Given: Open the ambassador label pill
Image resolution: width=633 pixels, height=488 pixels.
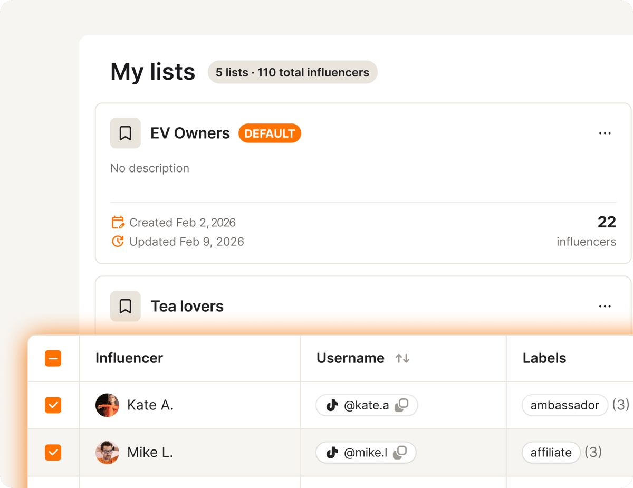Looking at the screenshot, I should click(564, 405).
